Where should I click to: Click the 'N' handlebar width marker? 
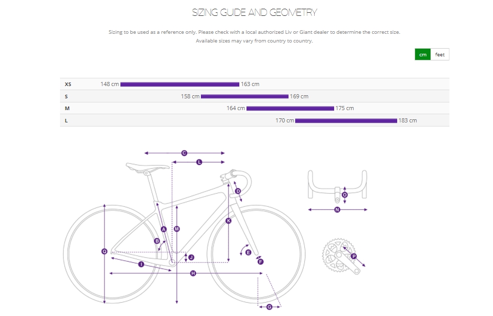click(x=337, y=209)
